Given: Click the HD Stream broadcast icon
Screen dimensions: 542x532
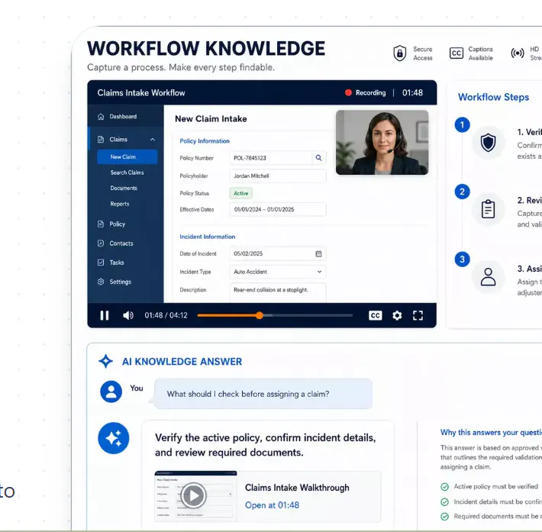Looking at the screenshot, I should click(x=518, y=53).
